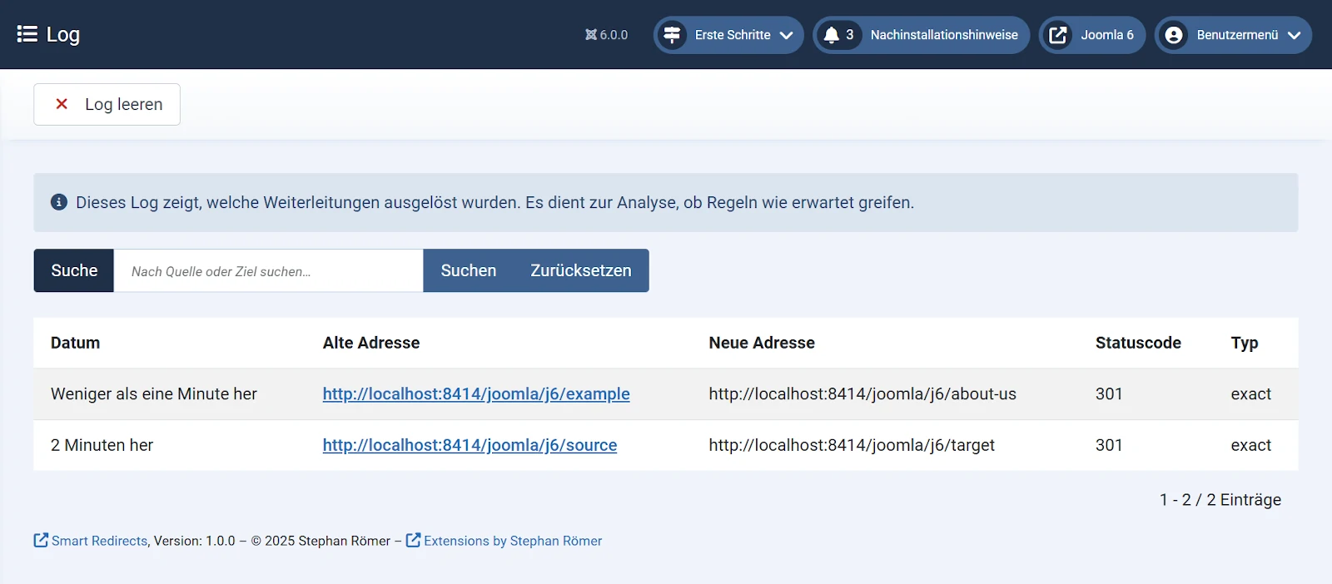Click the external link icon for Joomla 6

point(1057,35)
